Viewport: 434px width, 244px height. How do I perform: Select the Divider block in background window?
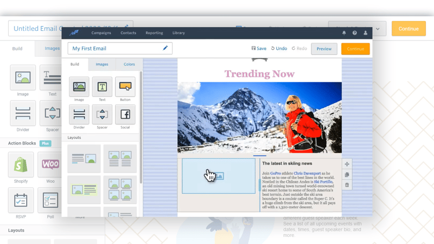tap(23, 113)
